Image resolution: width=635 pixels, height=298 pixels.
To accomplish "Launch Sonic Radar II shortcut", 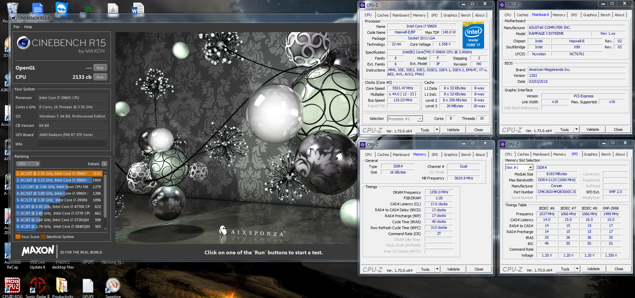I will tap(37, 285).
